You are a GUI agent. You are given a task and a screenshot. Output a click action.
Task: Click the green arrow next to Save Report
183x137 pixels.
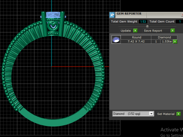(173, 30)
